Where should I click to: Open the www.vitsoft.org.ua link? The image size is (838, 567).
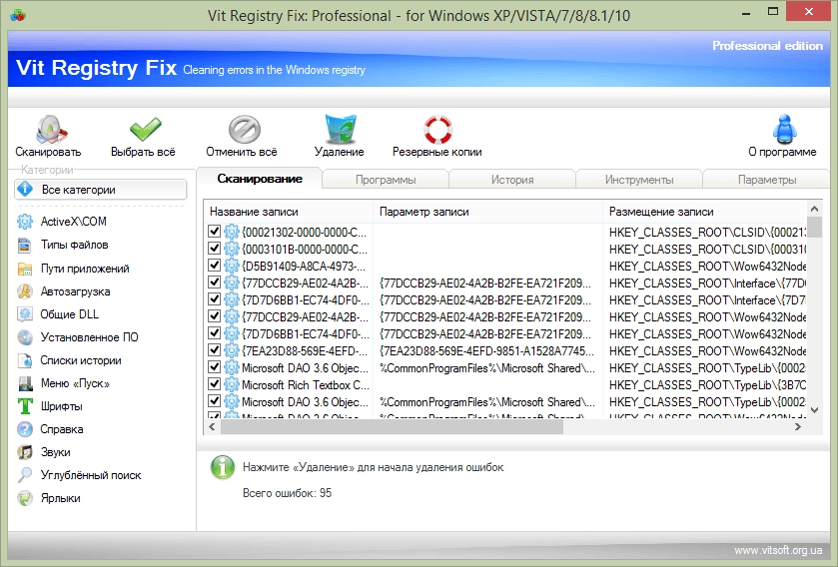778,550
